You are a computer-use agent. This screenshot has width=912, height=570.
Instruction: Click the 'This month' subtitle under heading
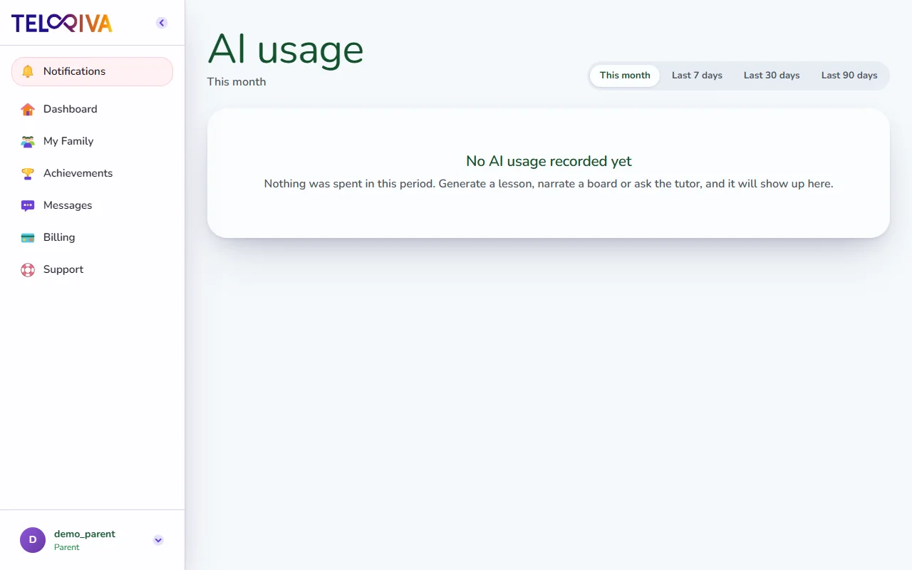click(237, 82)
